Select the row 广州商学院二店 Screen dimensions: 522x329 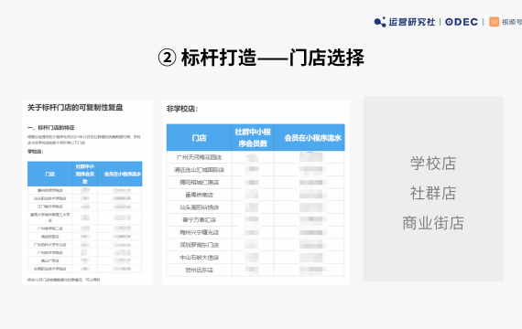click(85, 228)
